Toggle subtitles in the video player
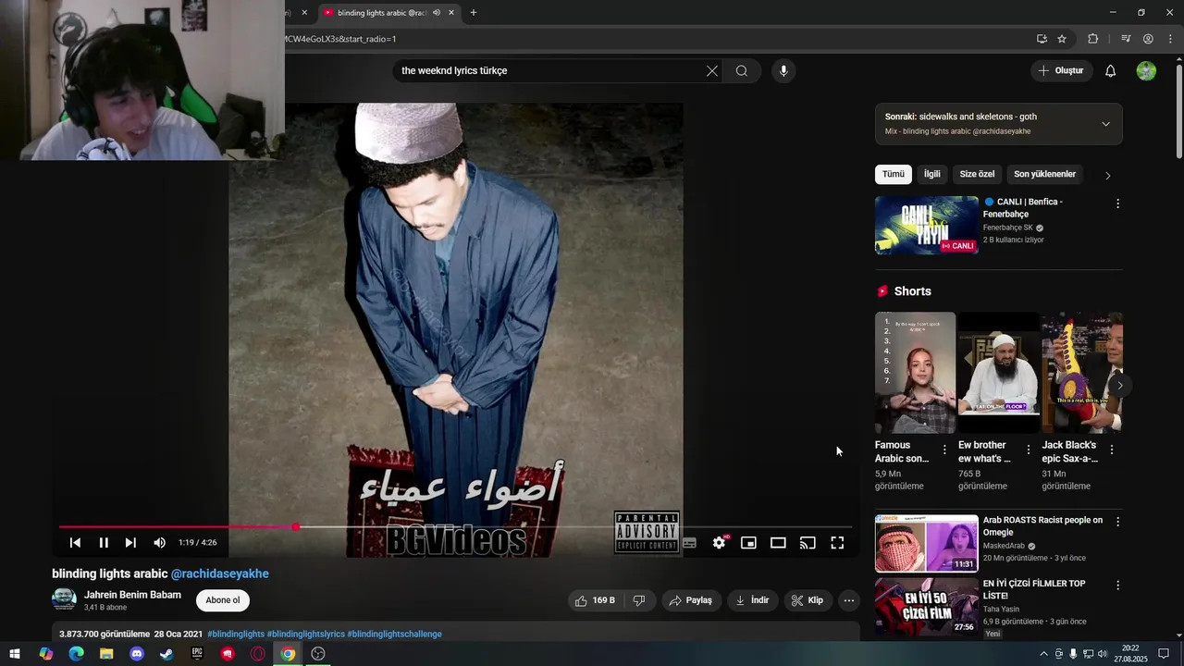The image size is (1184, 666). [x=689, y=543]
